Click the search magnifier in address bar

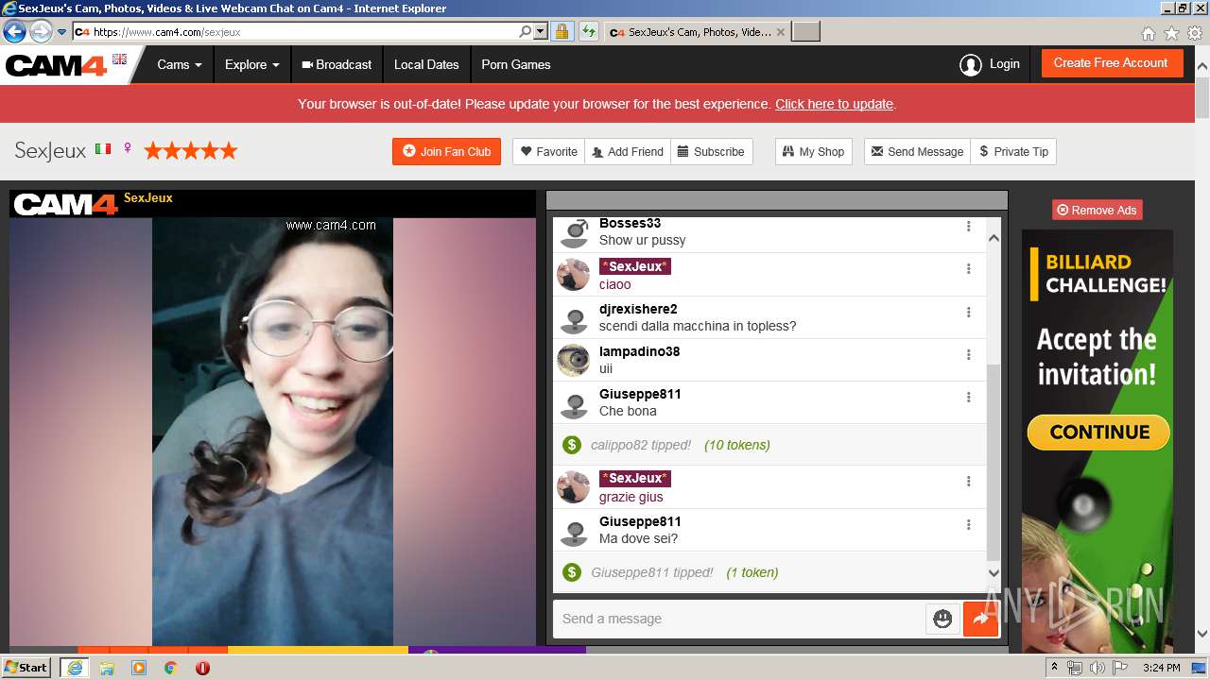pyautogui.click(x=526, y=31)
